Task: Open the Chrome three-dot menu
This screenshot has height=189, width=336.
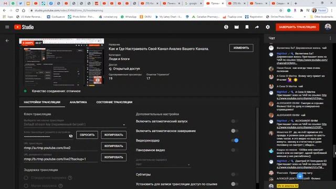Action: point(332,10)
